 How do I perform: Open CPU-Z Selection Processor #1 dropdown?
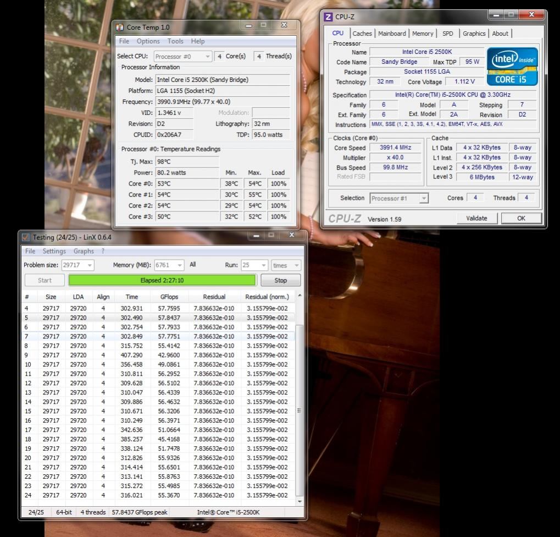tap(399, 198)
